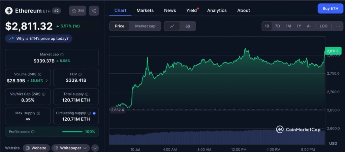
Task: Open the Chart tab
Action: tap(120, 10)
